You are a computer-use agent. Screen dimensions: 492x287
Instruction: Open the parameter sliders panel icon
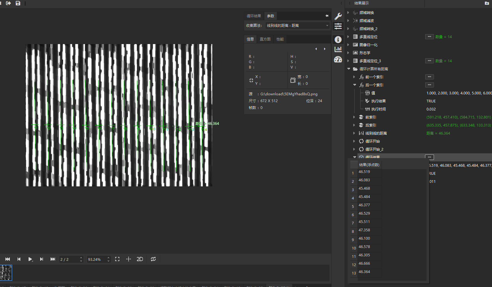(x=338, y=26)
